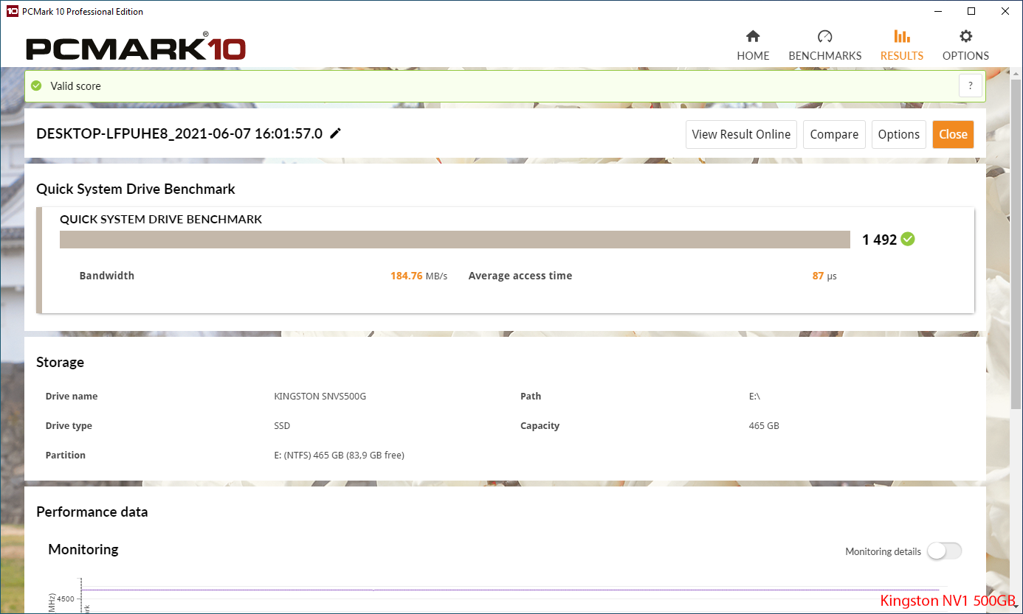Screen dimensions: 1023x614
Task: Click PCMark 10 app icon in title bar
Action: pos(12,11)
